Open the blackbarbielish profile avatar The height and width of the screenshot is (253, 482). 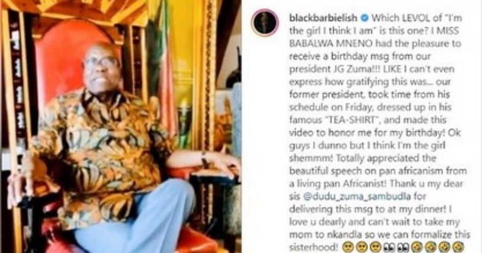265,23
